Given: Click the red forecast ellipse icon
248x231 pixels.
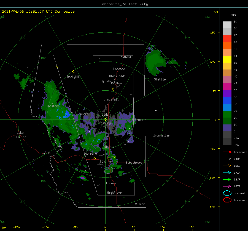Looking at the screenshot, I should [x=227, y=200].
